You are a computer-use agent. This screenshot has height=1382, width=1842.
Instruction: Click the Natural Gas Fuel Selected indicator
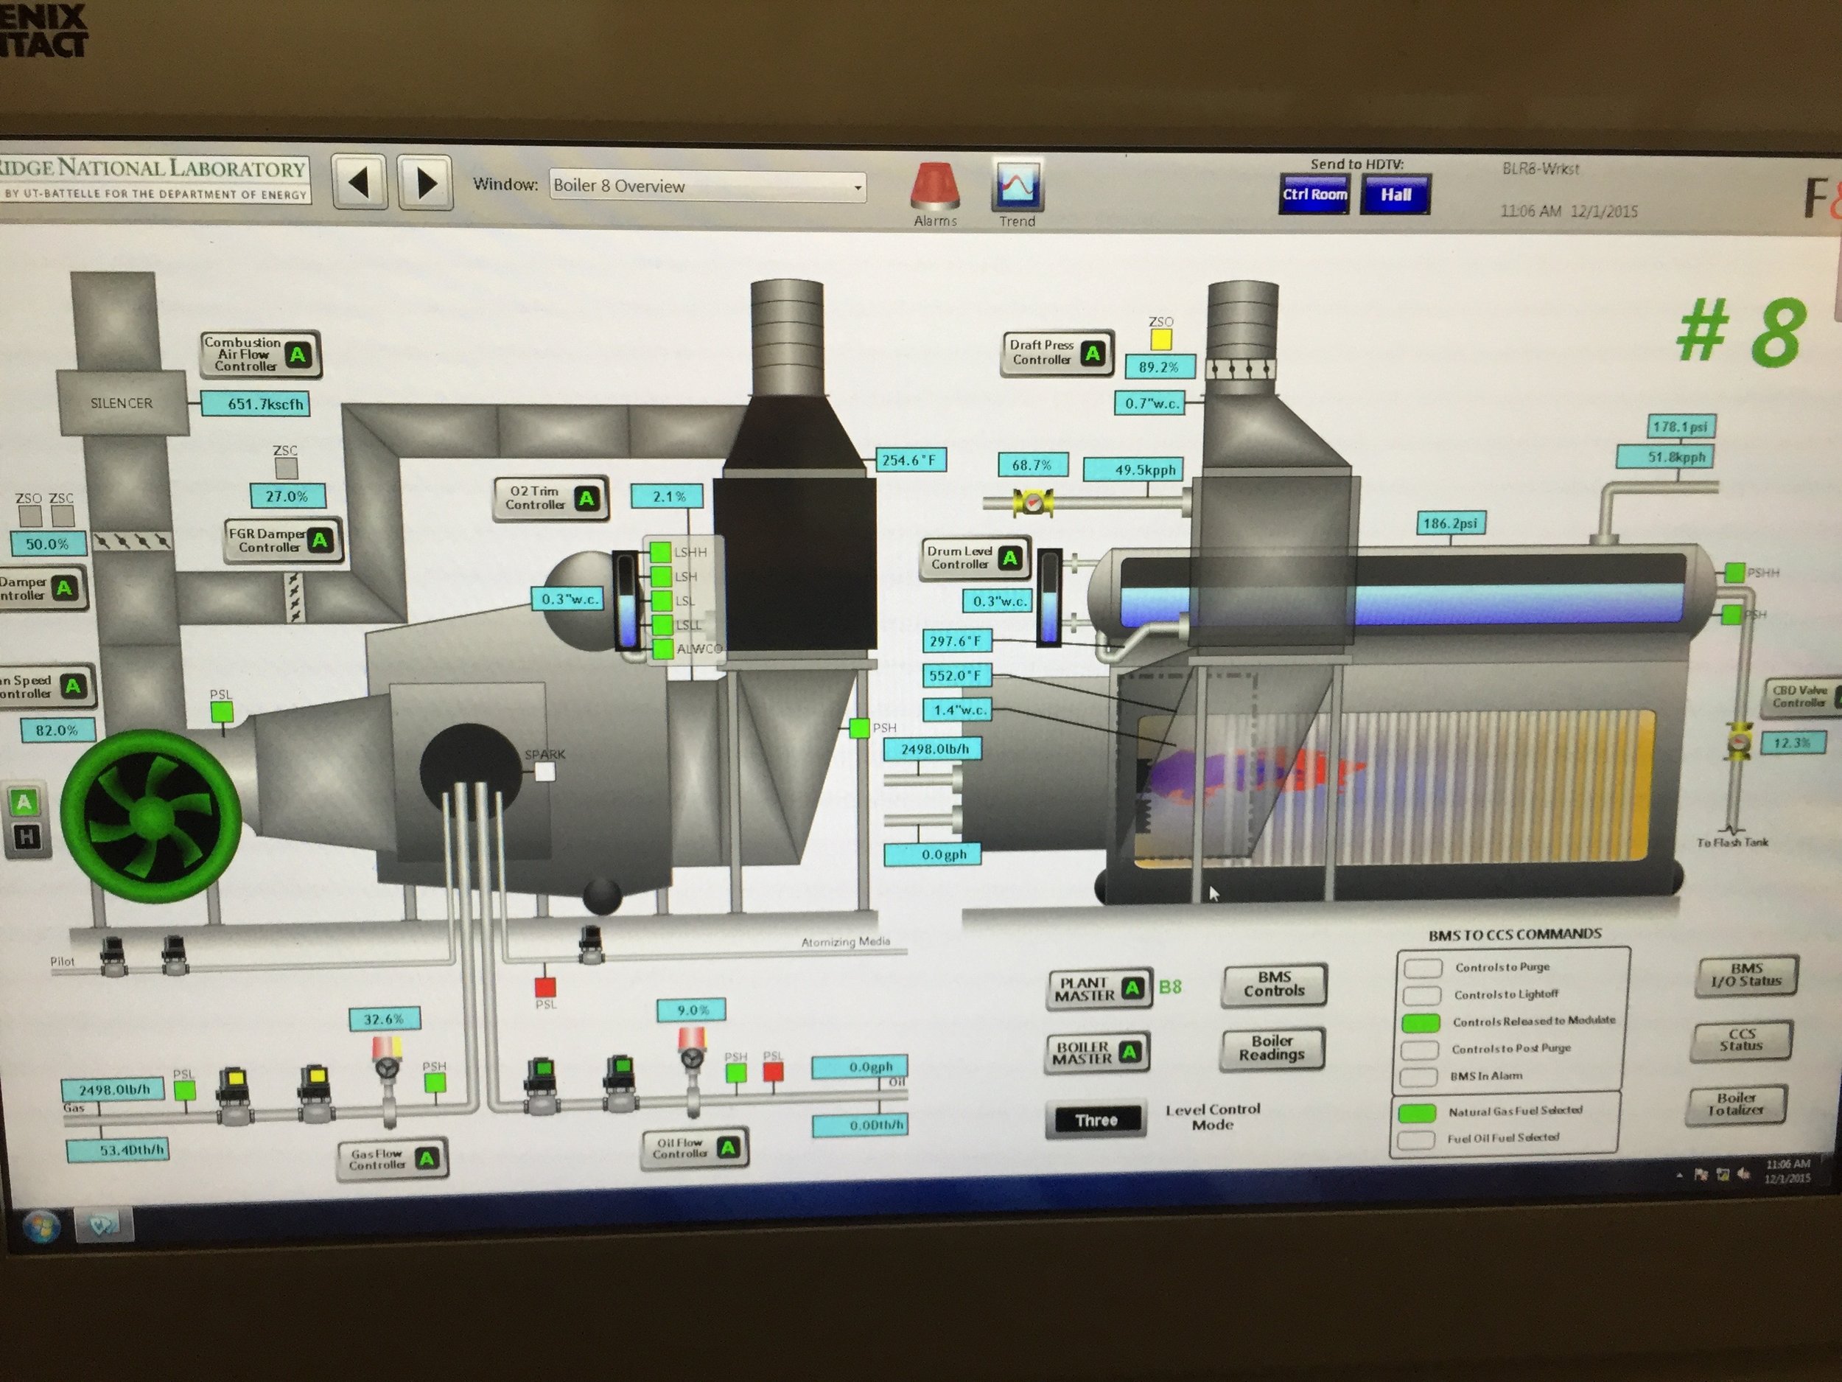1416,1112
